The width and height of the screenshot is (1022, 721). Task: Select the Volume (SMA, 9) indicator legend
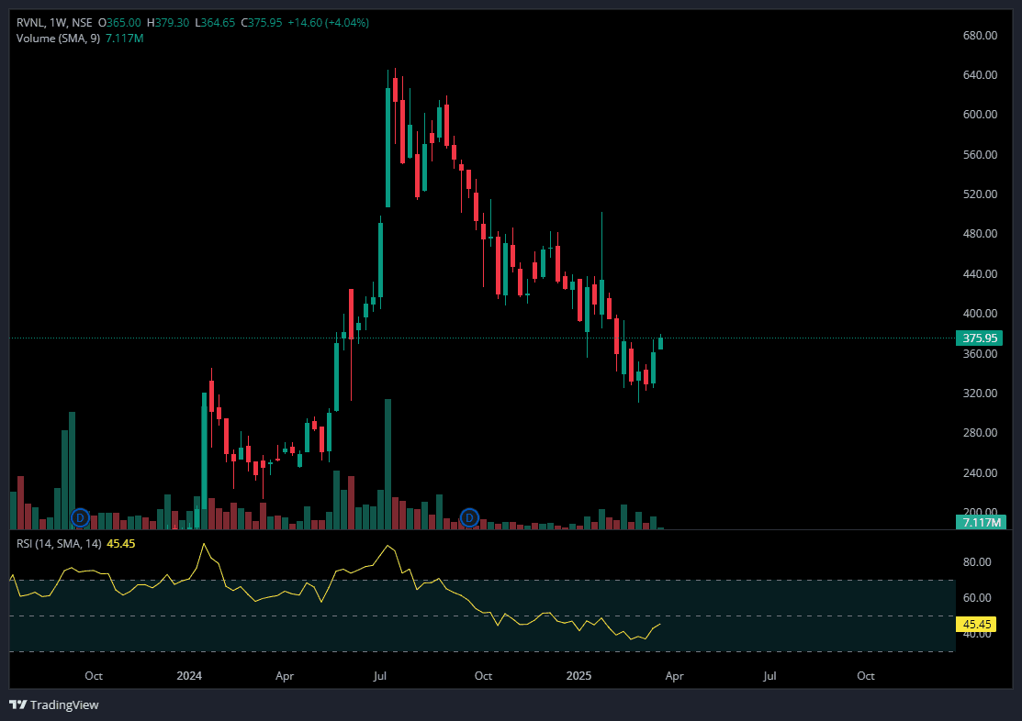[x=58, y=39]
